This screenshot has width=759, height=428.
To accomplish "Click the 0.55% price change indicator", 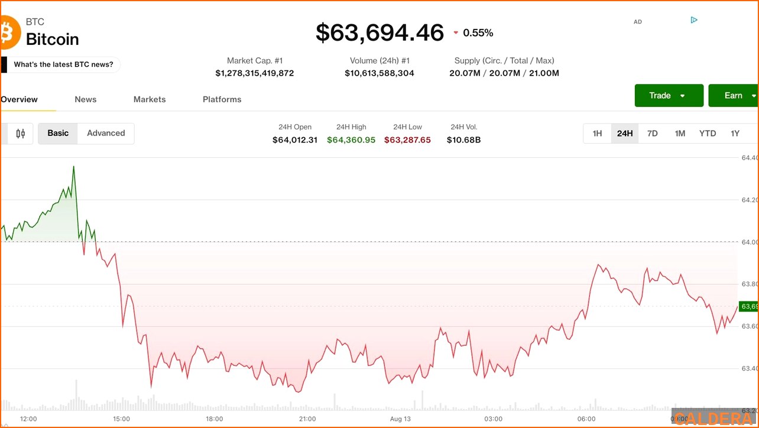I will click(473, 33).
